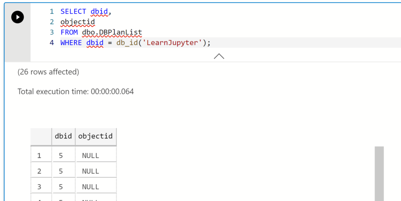The height and width of the screenshot is (201, 401).
Task: Select row number 1 in results
Action: pos(39,156)
